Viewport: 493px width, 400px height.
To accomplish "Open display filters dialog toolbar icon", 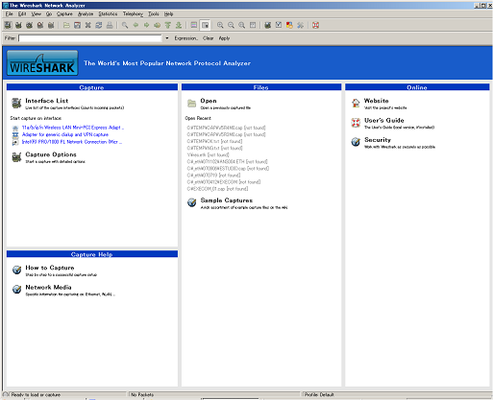I will 279,25.
